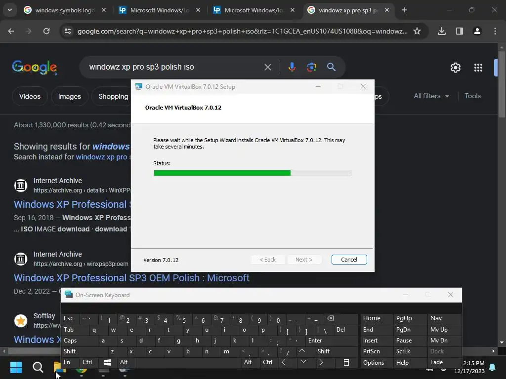This screenshot has width=506, height=379.
Task: Open the tab search chevron in Chrome
Action: click(x=10, y=10)
